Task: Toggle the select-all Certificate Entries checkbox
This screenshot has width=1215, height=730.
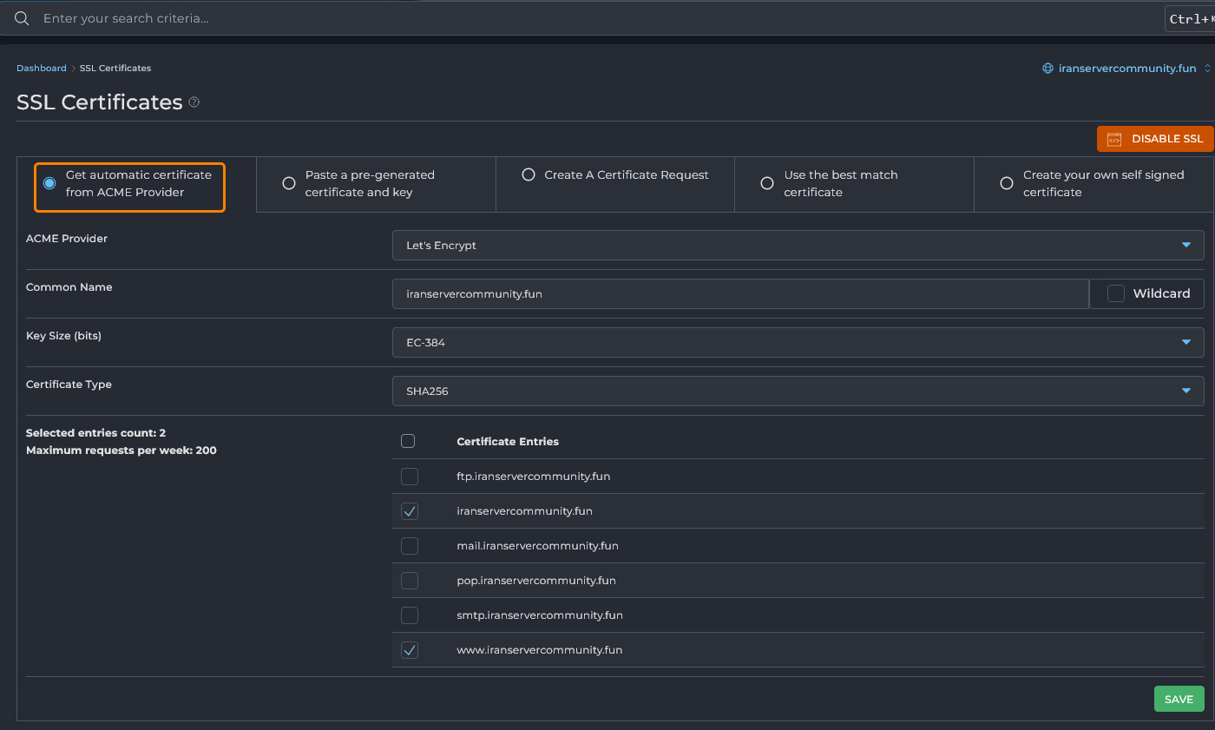Action: pyautogui.click(x=408, y=441)
